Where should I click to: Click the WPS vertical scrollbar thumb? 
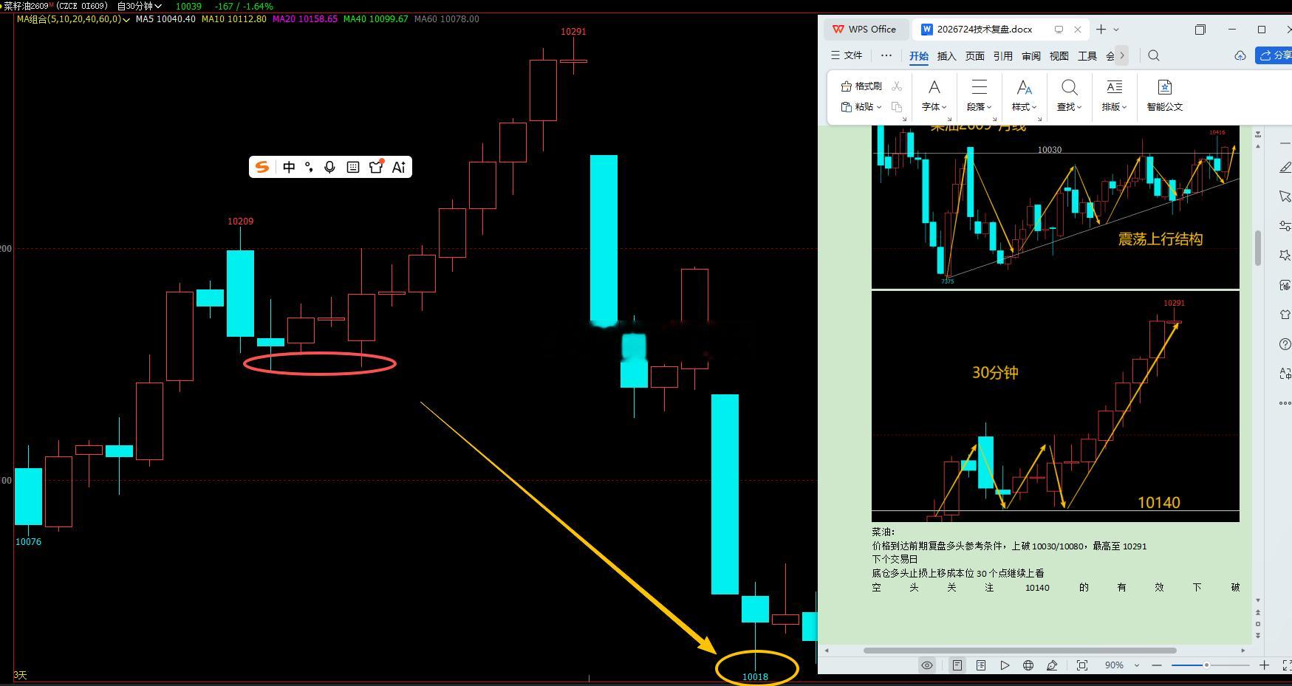1258,248
